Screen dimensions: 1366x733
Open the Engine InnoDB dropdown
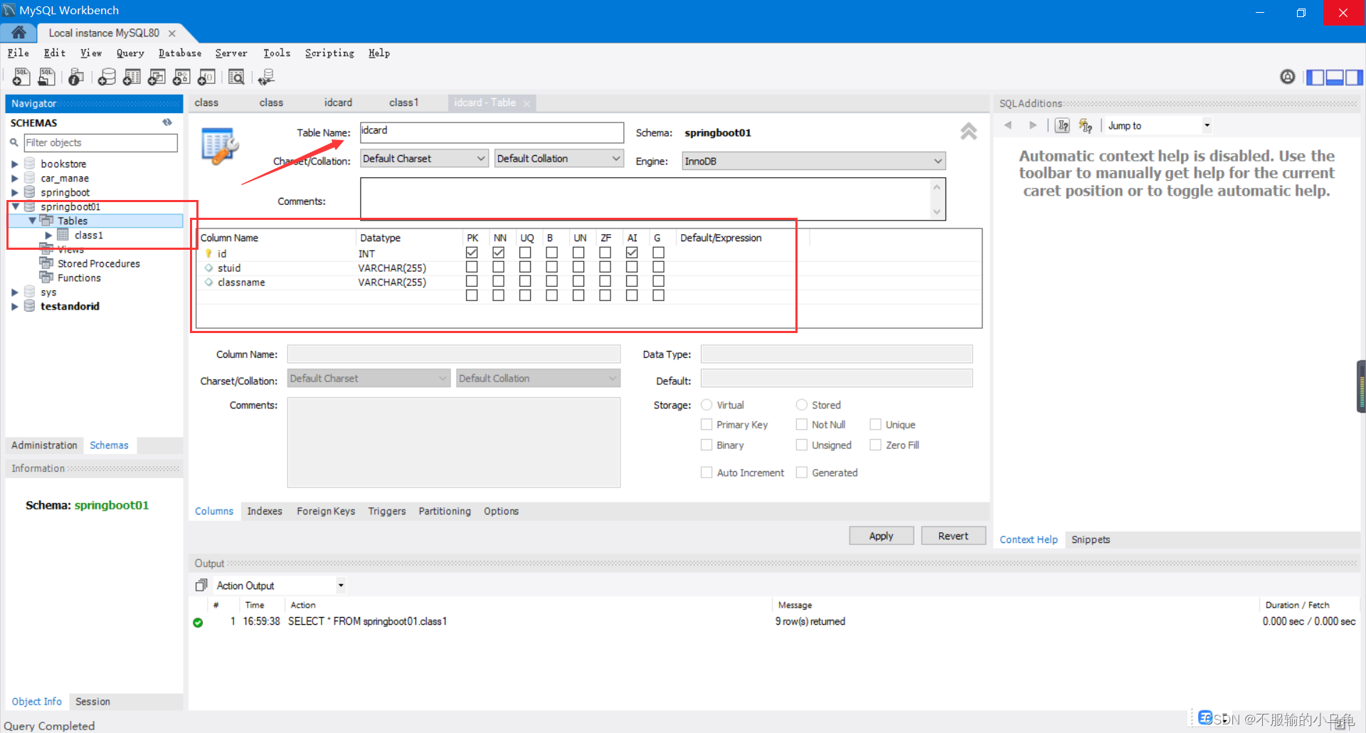814,161
